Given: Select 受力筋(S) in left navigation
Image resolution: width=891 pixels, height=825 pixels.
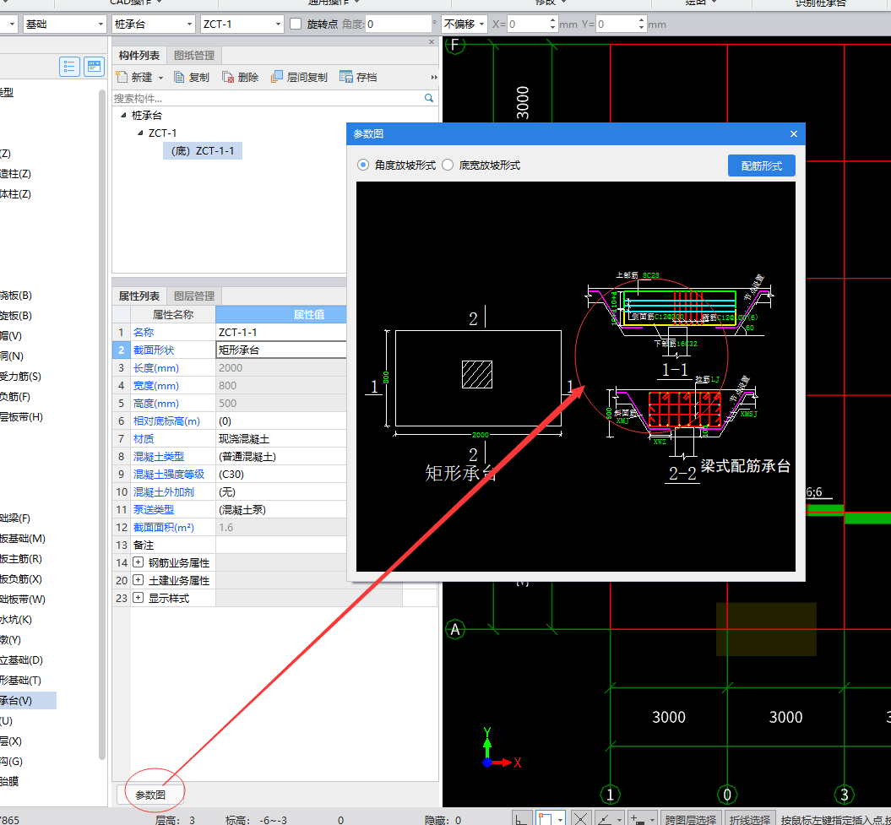Looking at the screenshot, I should point(21,376).
